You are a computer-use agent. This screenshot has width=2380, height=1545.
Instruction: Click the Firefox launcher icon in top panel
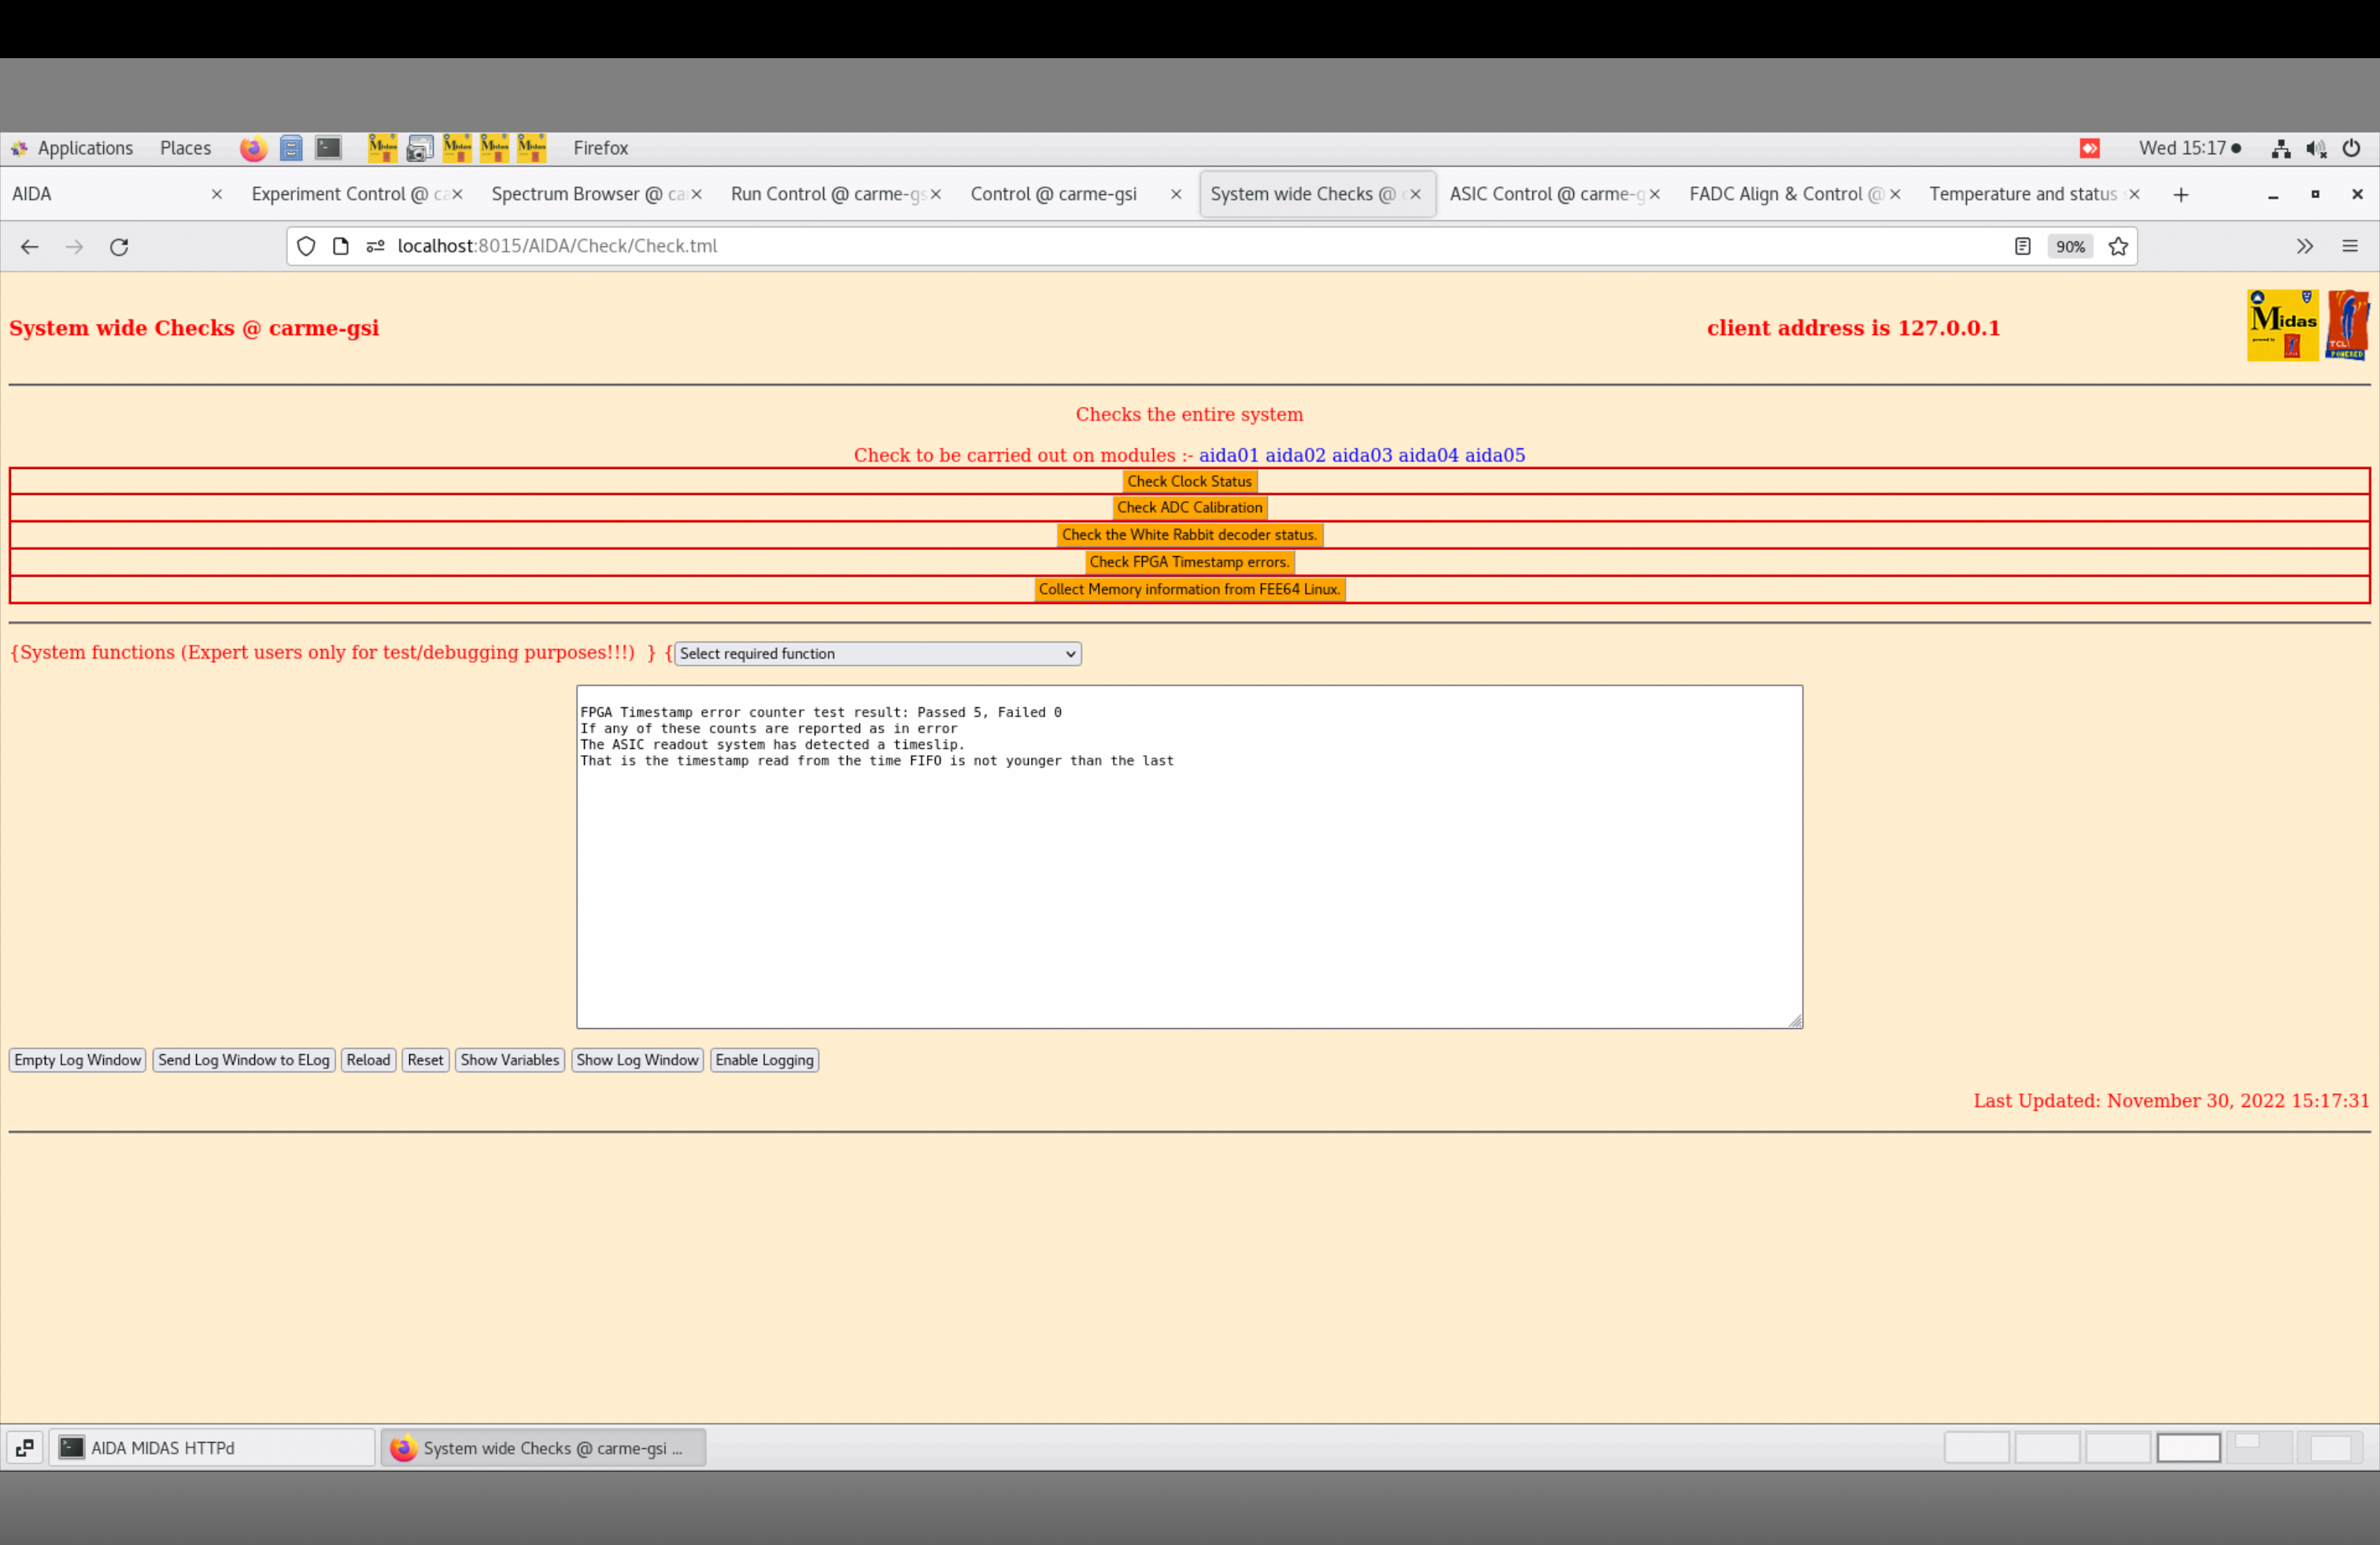point(253,148)
